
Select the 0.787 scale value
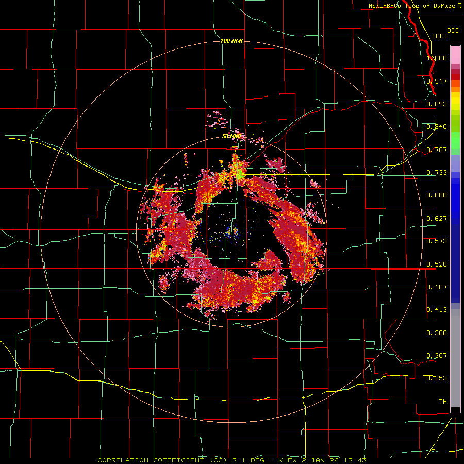point(437,150)
